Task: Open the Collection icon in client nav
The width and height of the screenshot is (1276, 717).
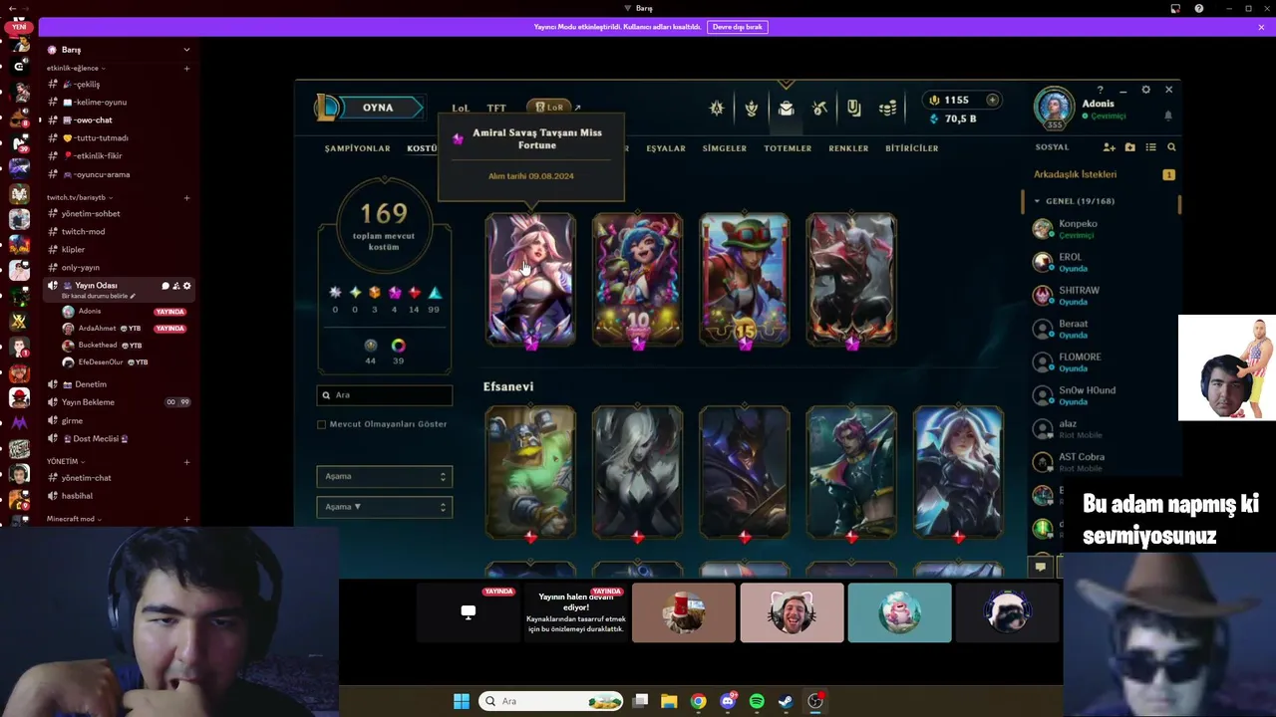Action: click(786, 109)
